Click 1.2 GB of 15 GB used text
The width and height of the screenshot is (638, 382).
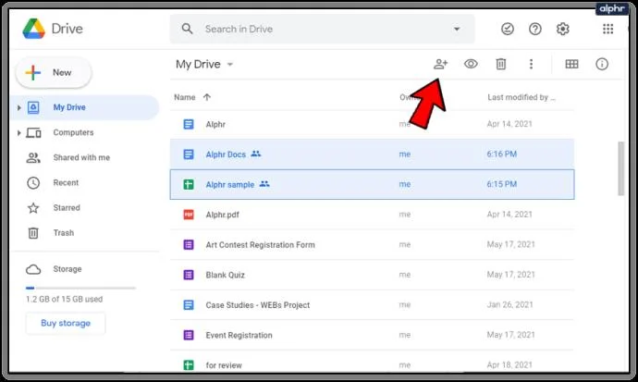pos(65,299)
